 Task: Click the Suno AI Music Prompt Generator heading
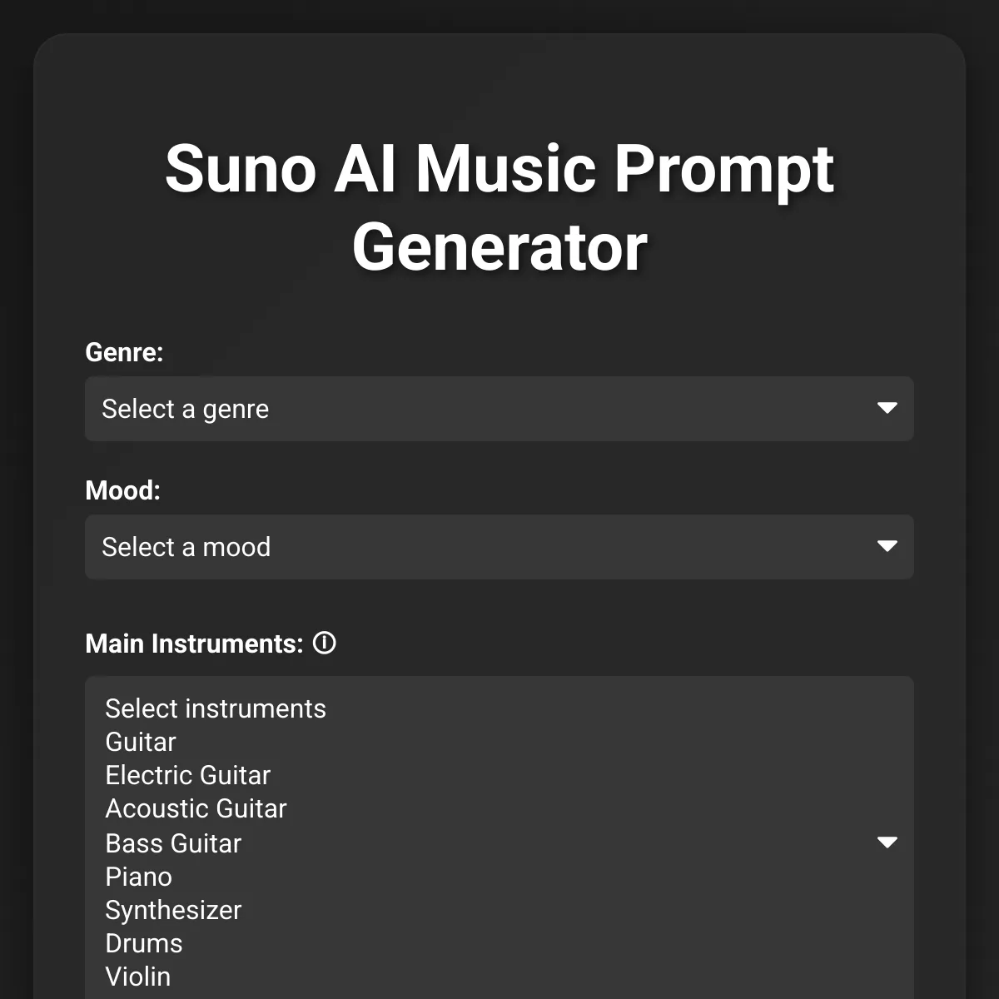[x=499, y=206]
